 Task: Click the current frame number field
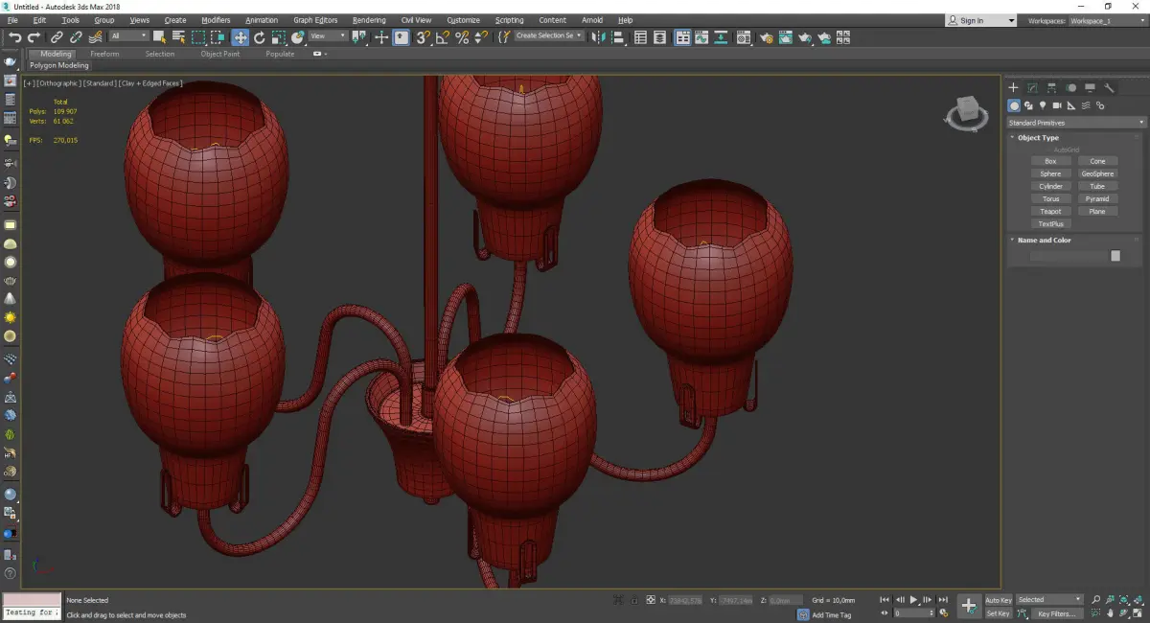click(911, 613)
